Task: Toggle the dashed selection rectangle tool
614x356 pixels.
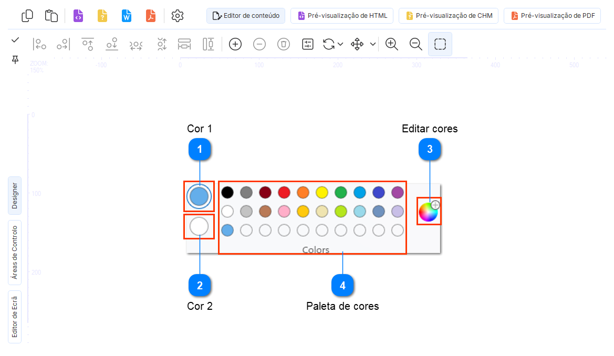Action: pos(440,45)
